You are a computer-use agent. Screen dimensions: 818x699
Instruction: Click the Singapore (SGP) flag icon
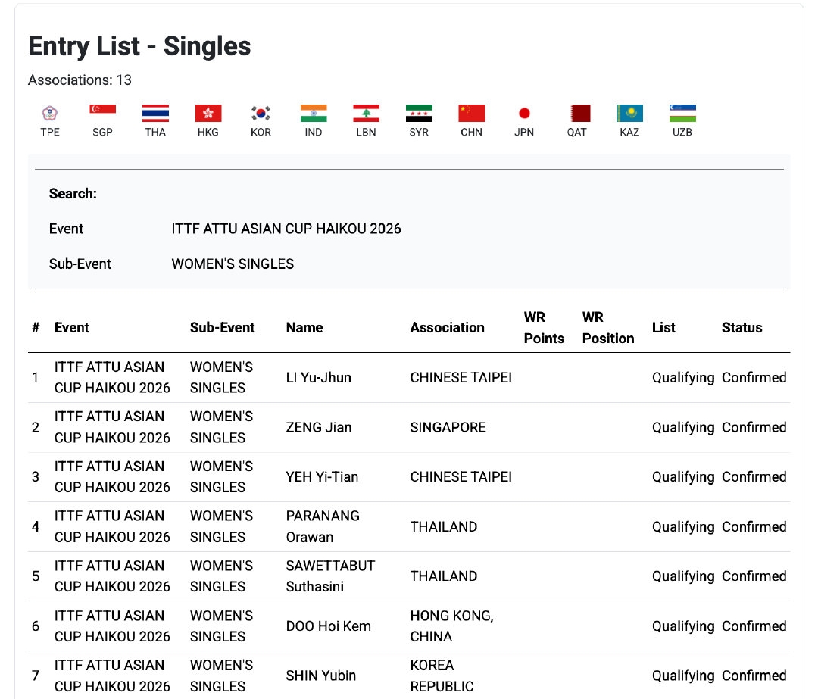coord(103,114)
